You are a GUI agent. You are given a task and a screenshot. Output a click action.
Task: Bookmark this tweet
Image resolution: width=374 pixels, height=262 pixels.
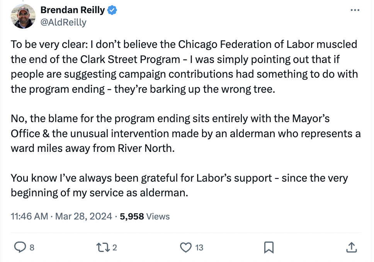coord(269,247)
